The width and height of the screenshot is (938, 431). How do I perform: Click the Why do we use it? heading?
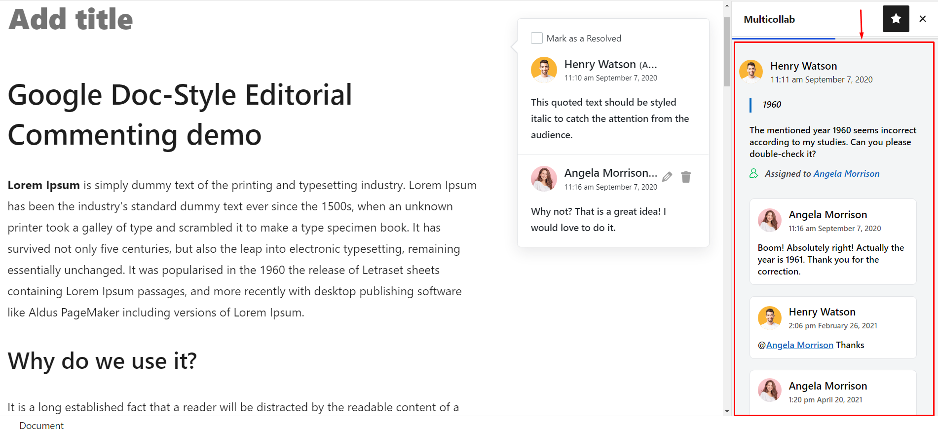(102, 361)
